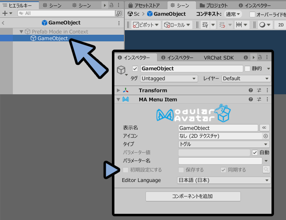
Task: Open the コンテキスト 通常 dropdown
Action: [x=233, y=14]
